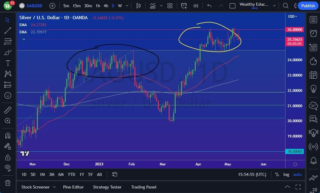
Task: Open the data window panel
Action: coord(313,47)
